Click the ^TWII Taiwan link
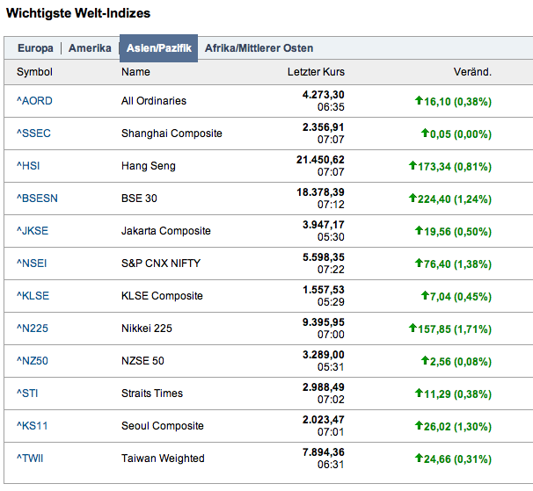 pos(32,459)
